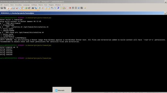This screenshot has width=167, height=93.
Task: Open the Settings menu
Action: pyautogui.click(x=34, y=5)
